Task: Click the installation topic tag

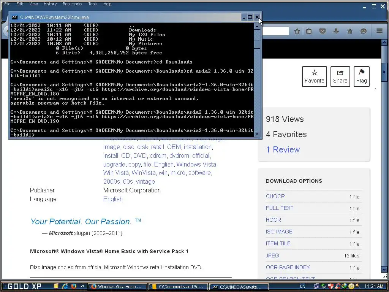Action: 198,147
